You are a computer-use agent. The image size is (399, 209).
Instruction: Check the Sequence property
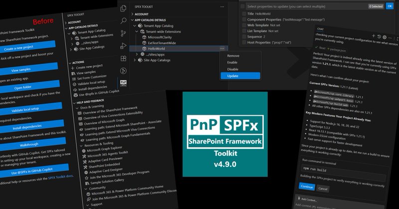click(244, 36)
